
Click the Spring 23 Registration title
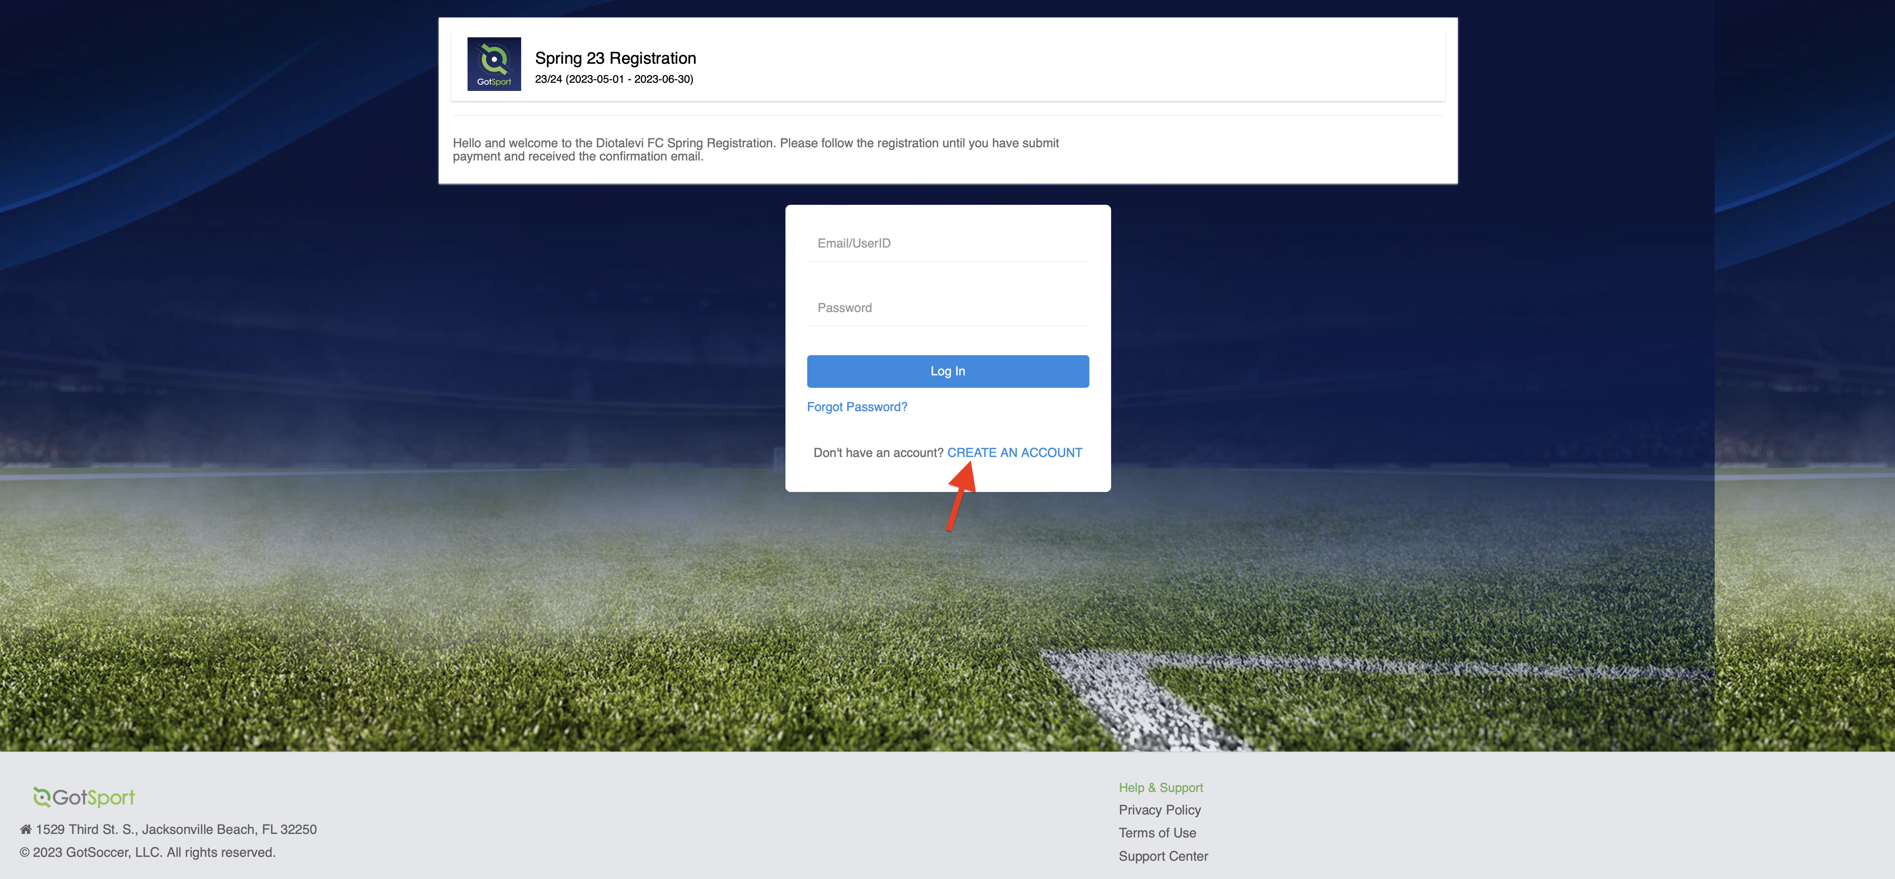(615, 58)
